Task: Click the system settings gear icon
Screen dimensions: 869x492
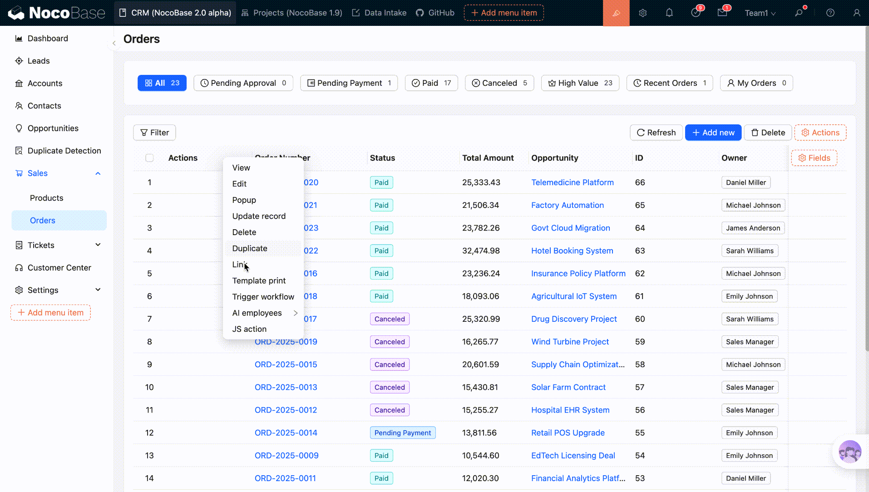Action: click(642, 13)
